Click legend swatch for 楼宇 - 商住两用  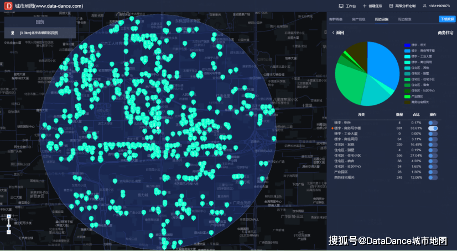[407, 62]
